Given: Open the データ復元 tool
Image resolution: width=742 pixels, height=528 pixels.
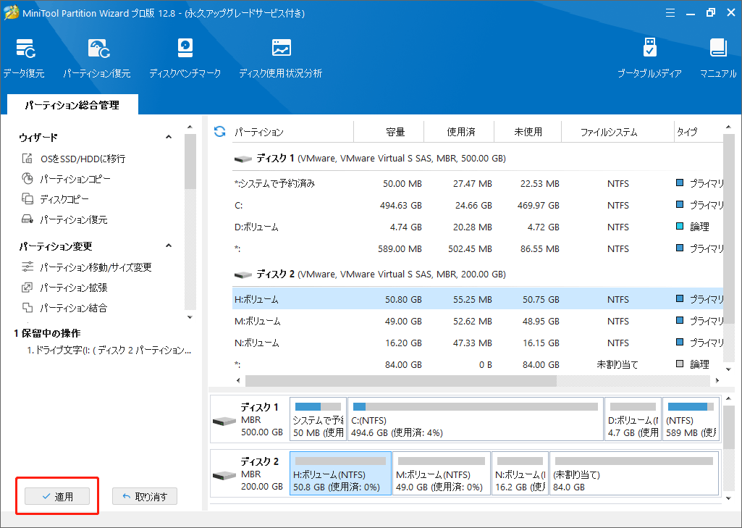Looking at the screenshot, I should click(x=24, y=58).
